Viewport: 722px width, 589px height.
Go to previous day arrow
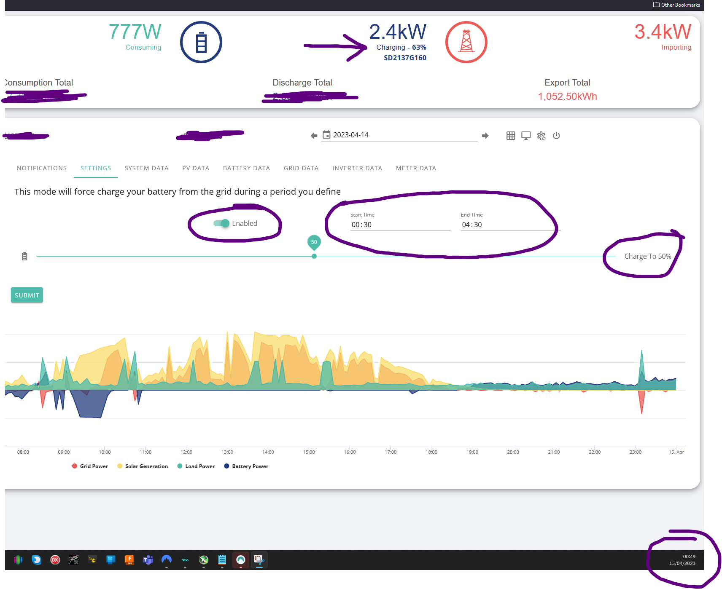(314, 136)
